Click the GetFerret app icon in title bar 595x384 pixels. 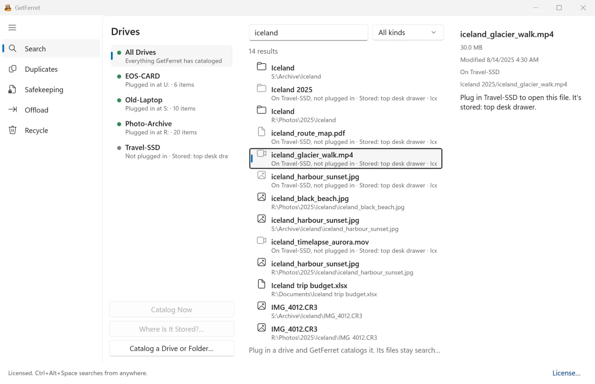point(8,8)
